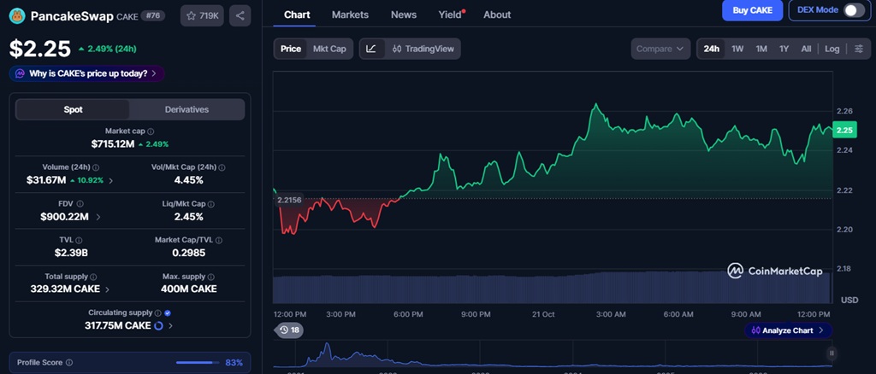Toggle DEX Mode switch
The width and height of the screenshot is (876, 374).
(854, 10)
